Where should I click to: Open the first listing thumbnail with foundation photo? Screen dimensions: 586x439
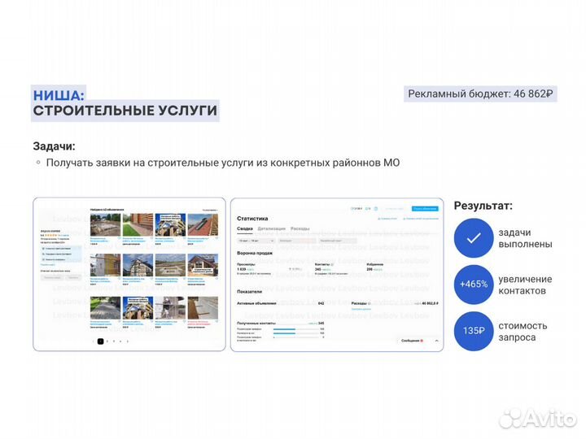click(105, 224)
